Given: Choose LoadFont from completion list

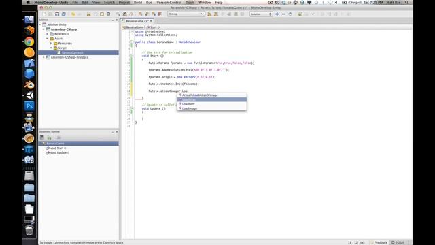Looking at the screenshot, I should (x=212, y=104).
